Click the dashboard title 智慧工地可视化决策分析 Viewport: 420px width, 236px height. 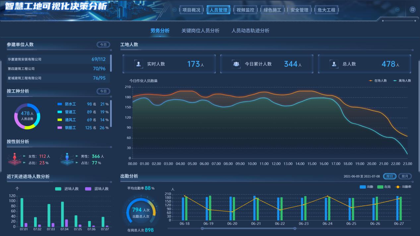[56, 6]
